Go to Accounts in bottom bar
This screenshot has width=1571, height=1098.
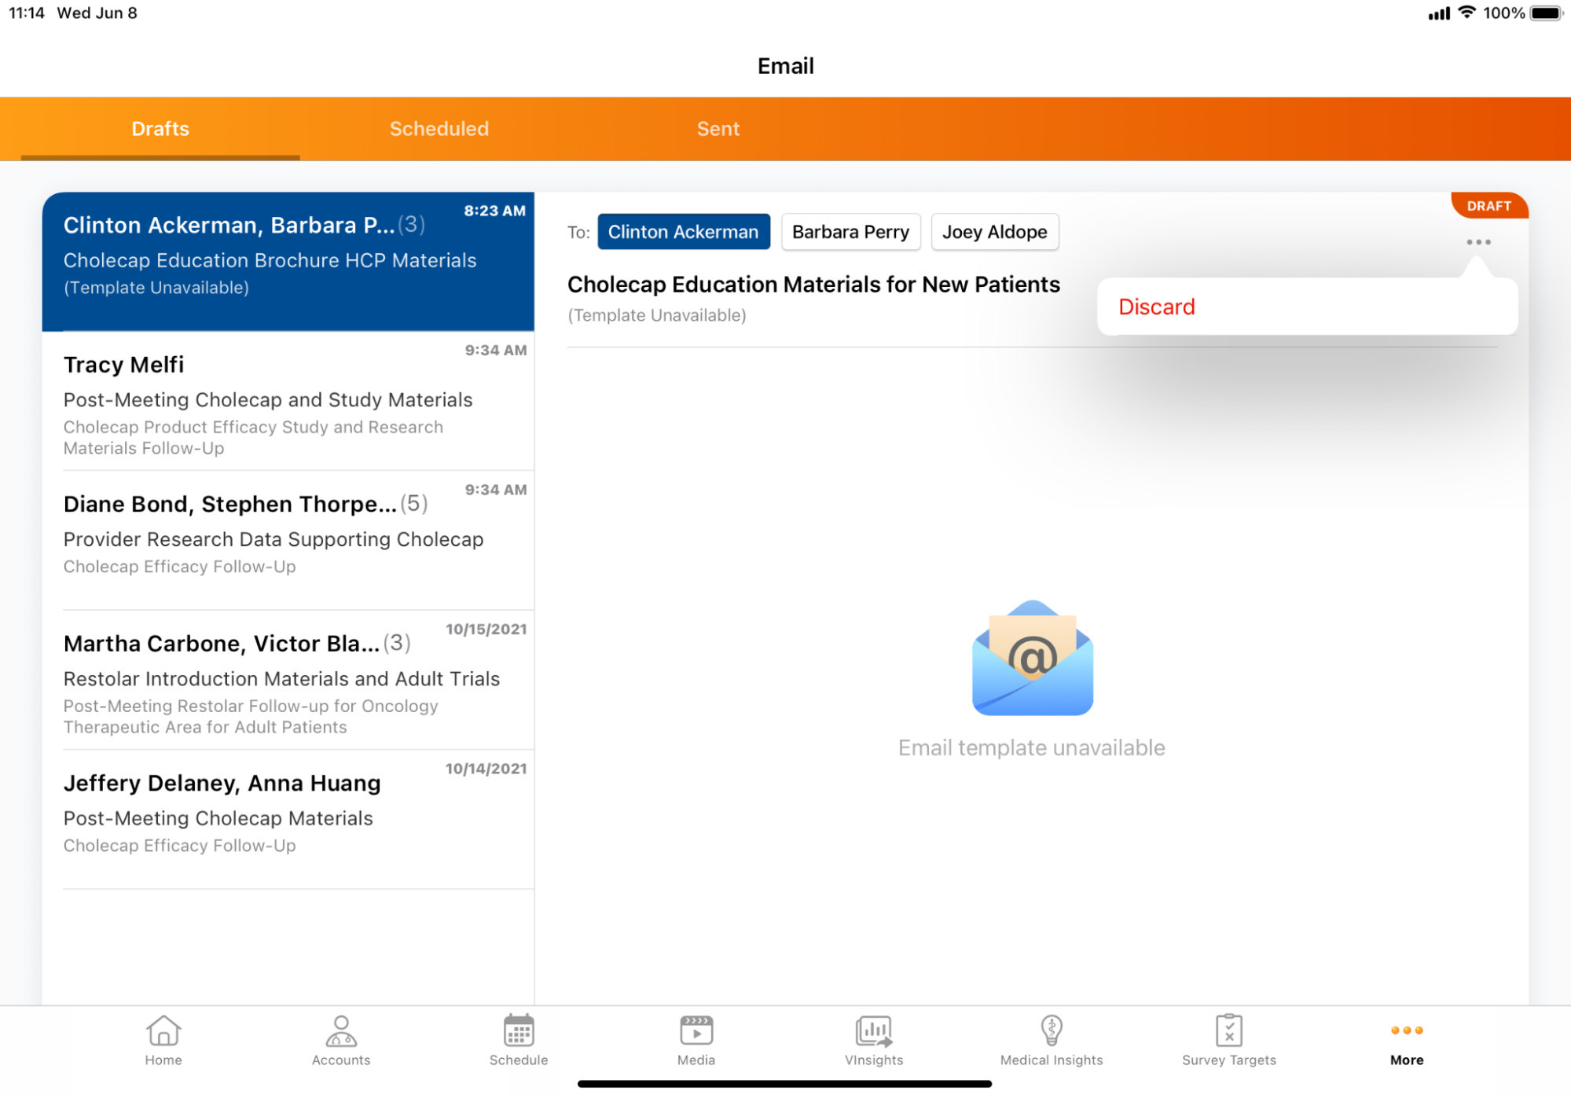click(x=340, y=1030)
